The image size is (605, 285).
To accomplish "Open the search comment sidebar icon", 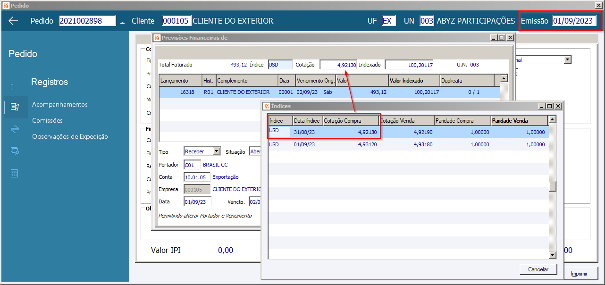I will point(15,151).
